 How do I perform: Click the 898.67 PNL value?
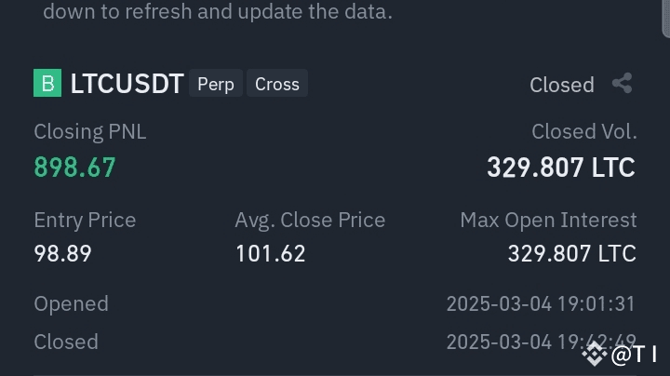[74, 168]
